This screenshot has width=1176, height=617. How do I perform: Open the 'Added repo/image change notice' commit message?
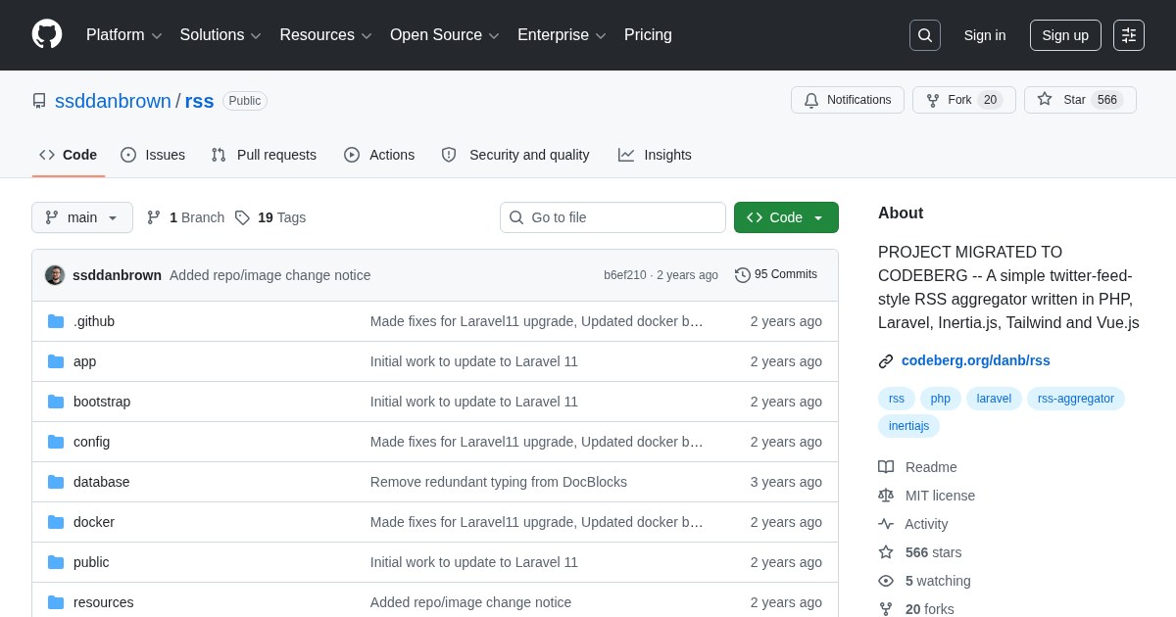[x=270, y=275]
